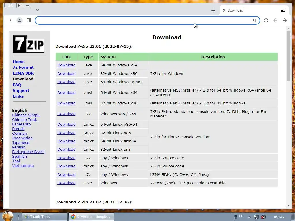Download tar.xz for 32-bit Linux arm
The width and height of the screenshot is (295, 221).
coord(67,150)
